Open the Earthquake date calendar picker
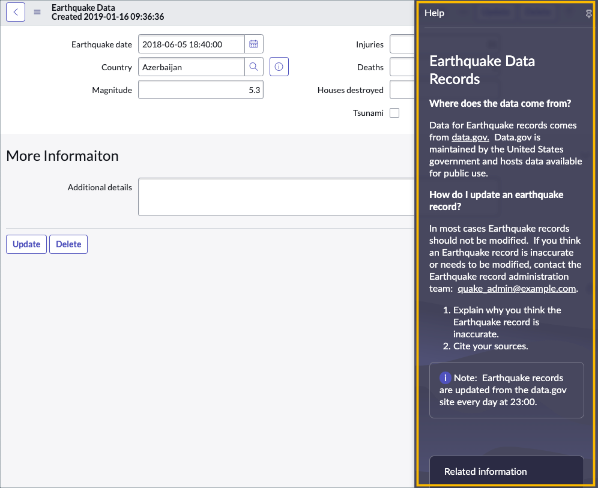Screen dimensions: 598x488 (x=253, y=43)
